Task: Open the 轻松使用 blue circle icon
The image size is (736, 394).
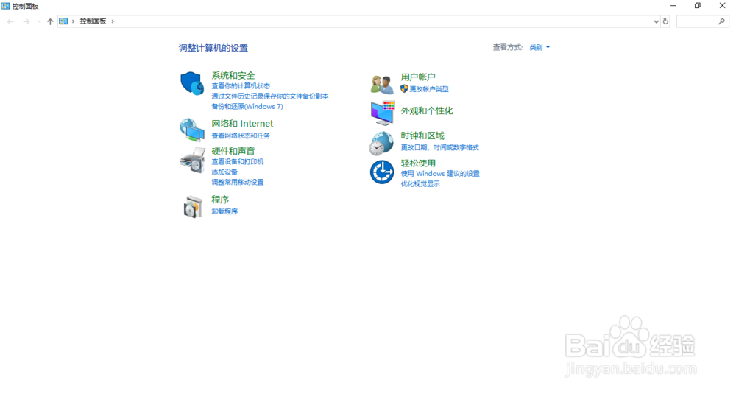Action: [x=381, y=172]
